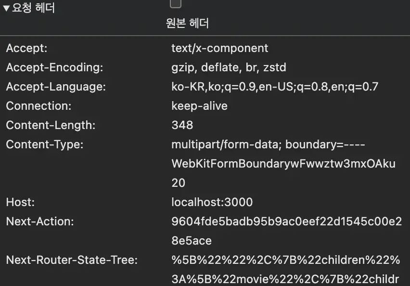This screenshot has height=286, width=410.
Task: Click the Accept-Encoding header name
Action: pos(54,68)
